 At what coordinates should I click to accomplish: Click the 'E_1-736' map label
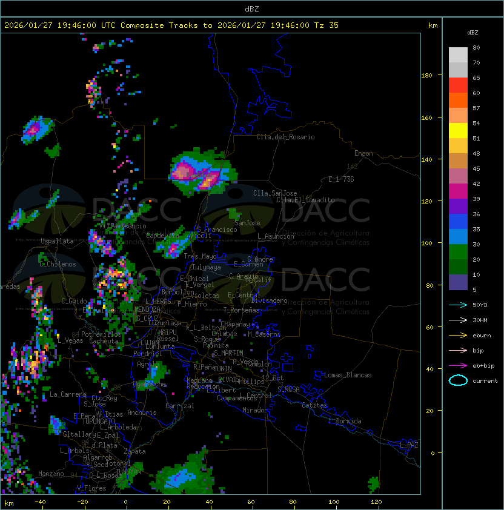click(341, 179)
